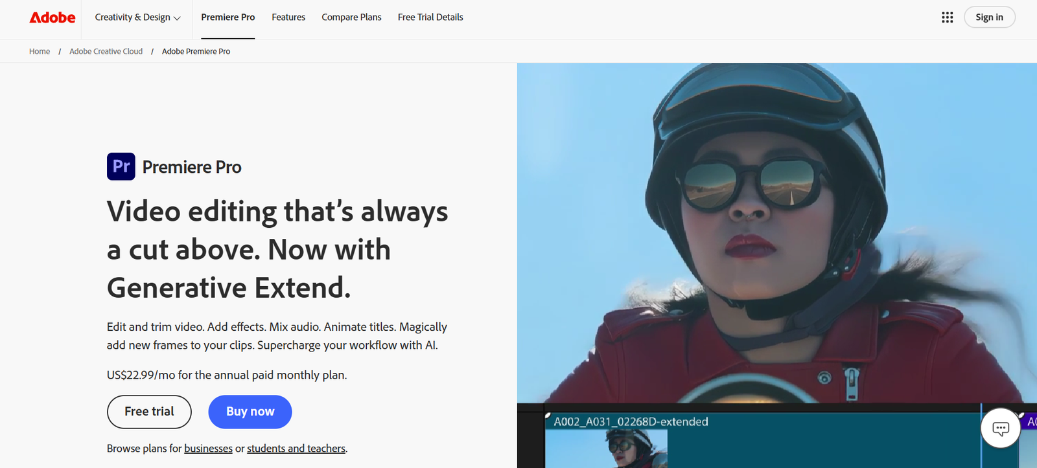Select the Premiere Pro nav tab

(x=227, y=17)
